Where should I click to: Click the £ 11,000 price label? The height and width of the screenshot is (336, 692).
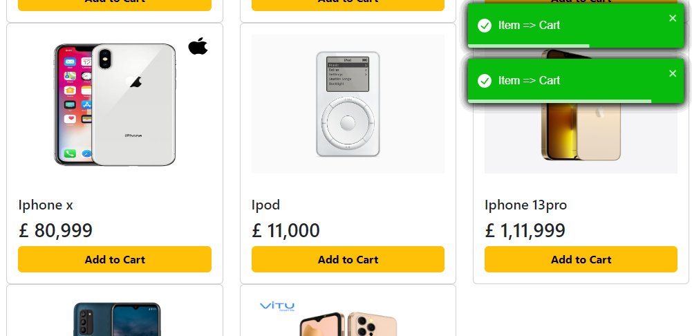click(286, 230)
